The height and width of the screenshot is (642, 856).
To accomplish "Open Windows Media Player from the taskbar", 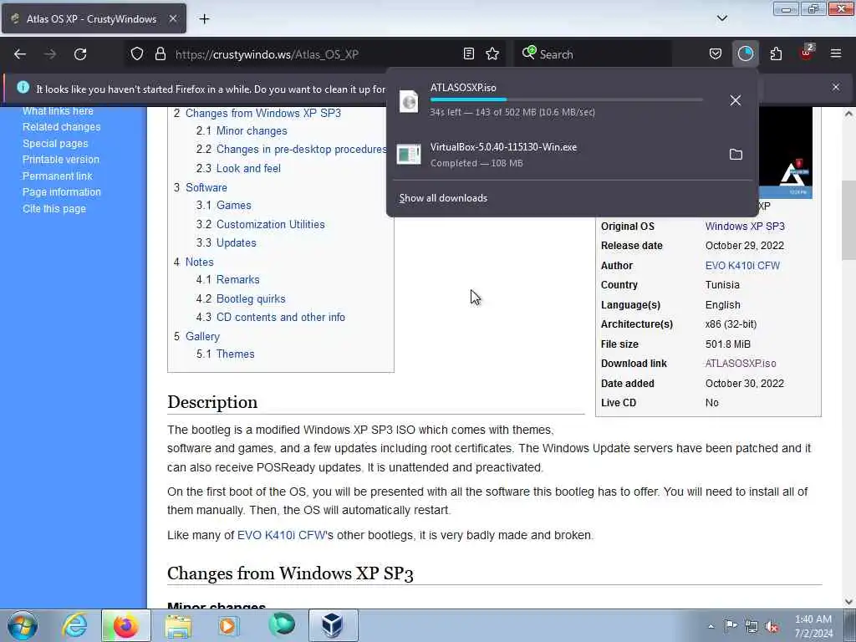I will pyautogui.click(x=229, y=625).
